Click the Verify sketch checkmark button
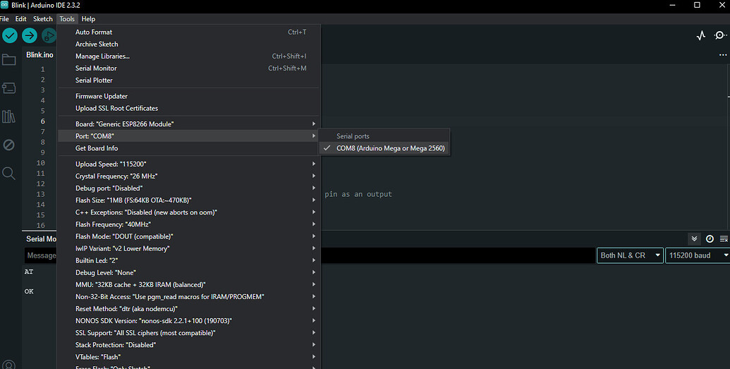 [x=10, y=35]
